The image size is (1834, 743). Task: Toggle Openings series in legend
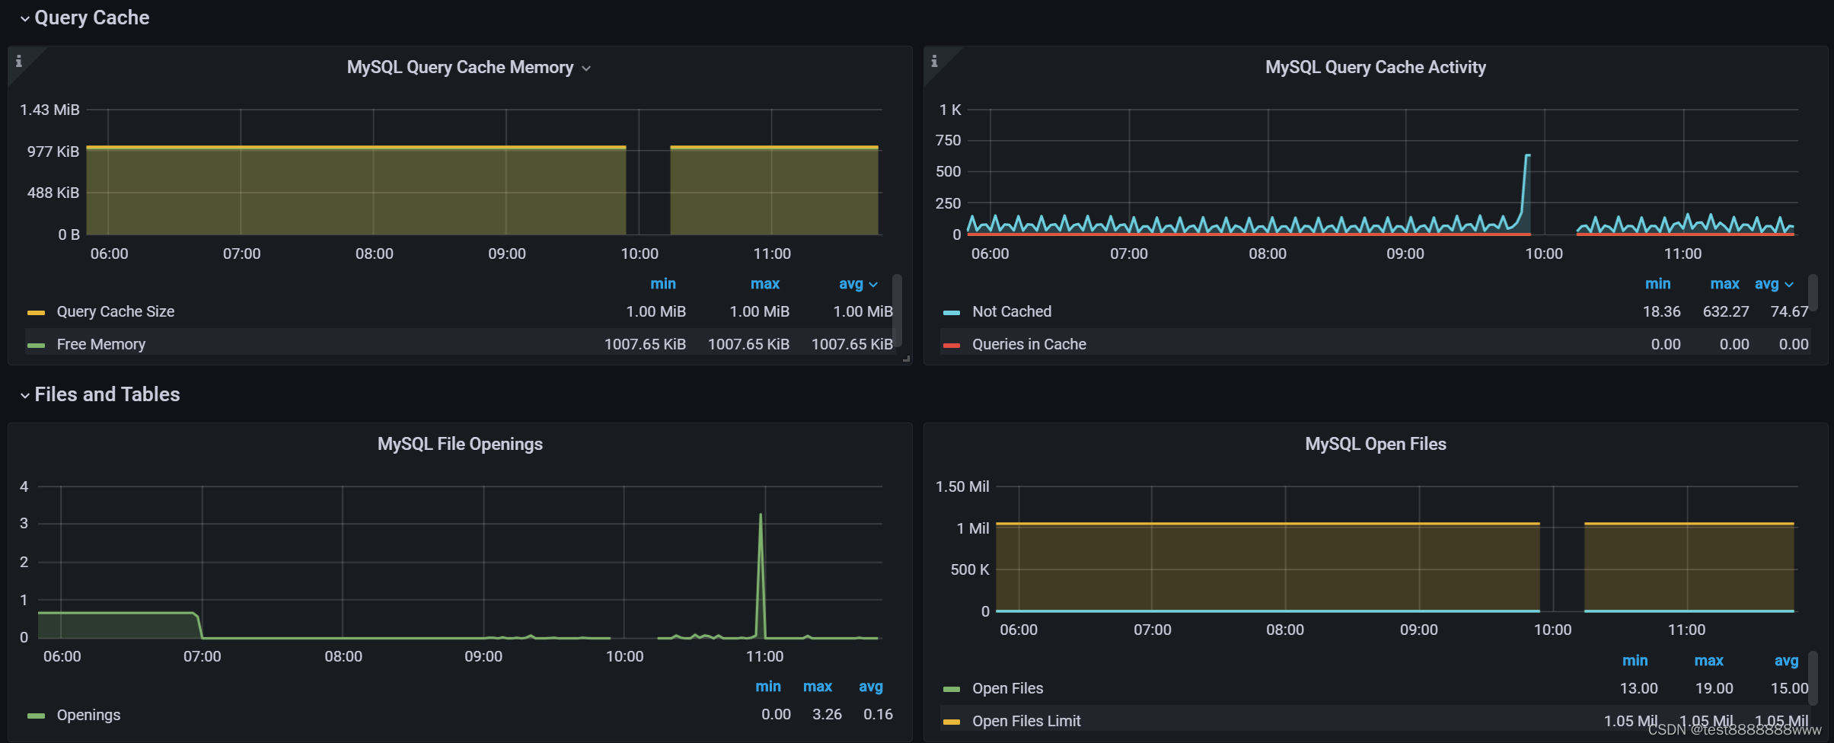click(88, 715)
